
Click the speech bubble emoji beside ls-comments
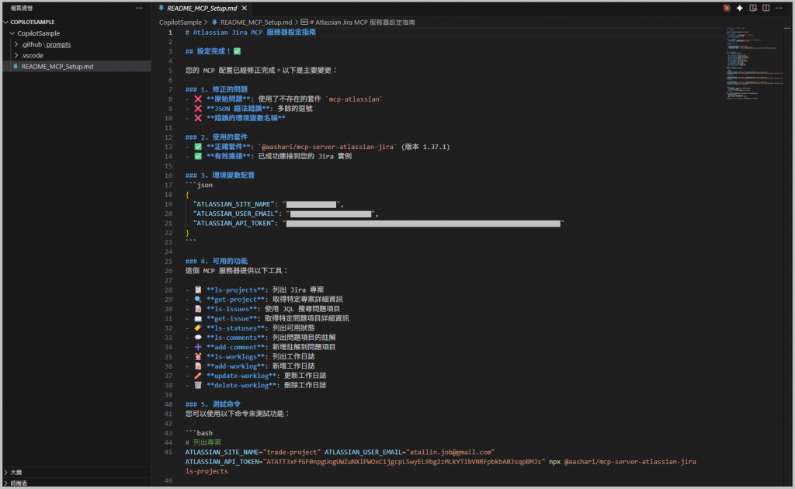pyautogui.click(x=198, y=338)
